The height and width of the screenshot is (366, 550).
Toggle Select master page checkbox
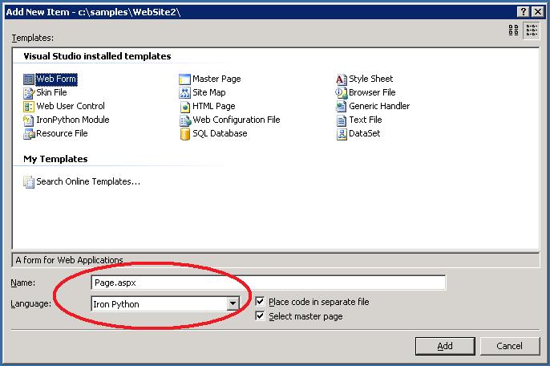(x=260, y=315)
